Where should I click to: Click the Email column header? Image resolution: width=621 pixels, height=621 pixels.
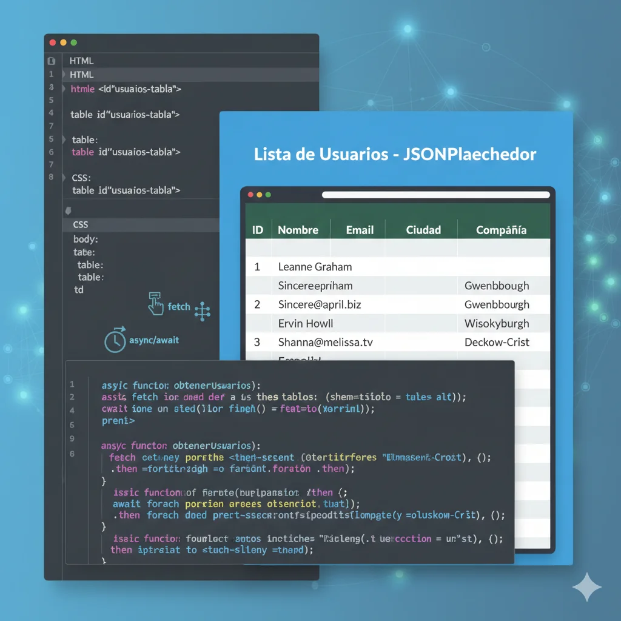[x=360, y=230]
